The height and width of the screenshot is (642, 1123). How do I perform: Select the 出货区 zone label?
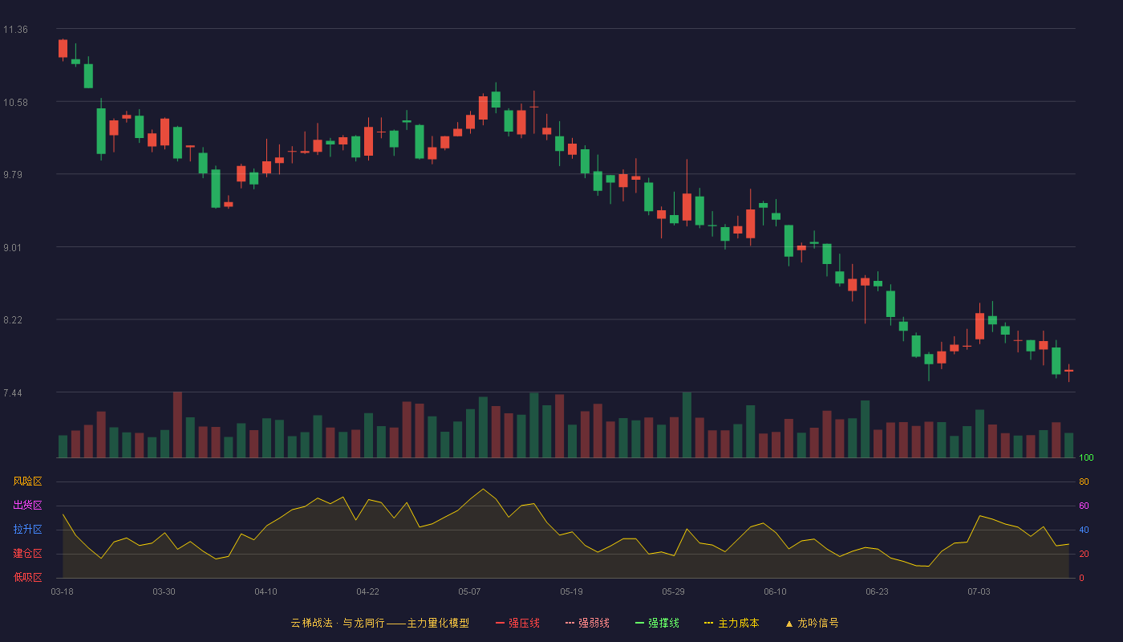(27, 506)
